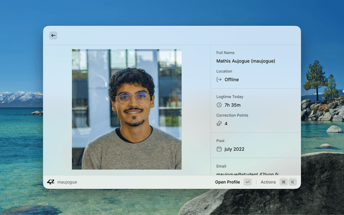Click the 42 logo in bottom bar
Image resolution: width=344 pixels, height=215 pixels.
pyautogui.click(x=51, y=182)
